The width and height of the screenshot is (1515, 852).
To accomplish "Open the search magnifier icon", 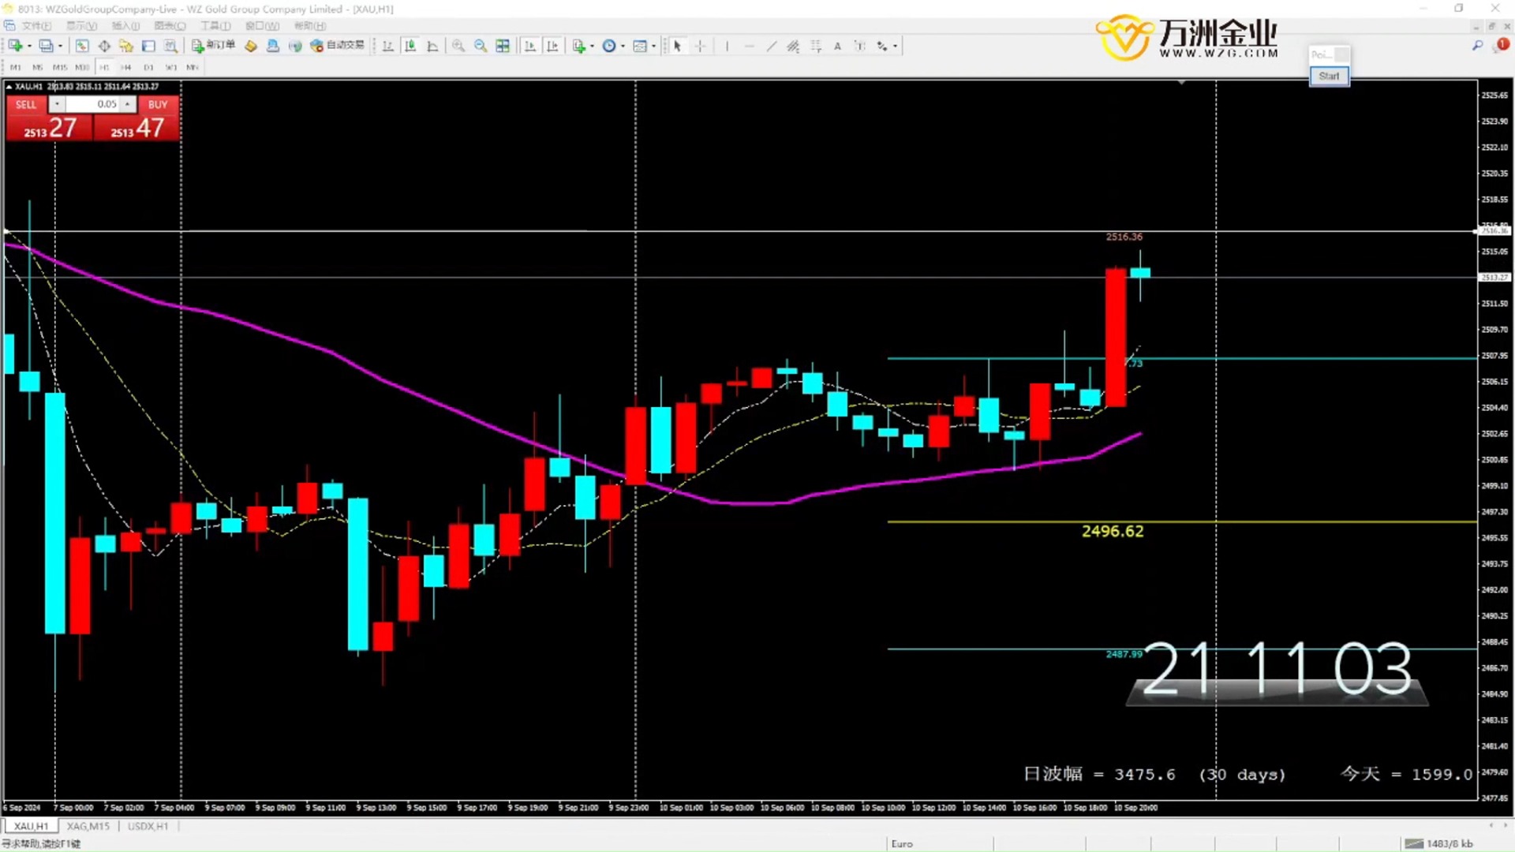I will coord(1477,46).
